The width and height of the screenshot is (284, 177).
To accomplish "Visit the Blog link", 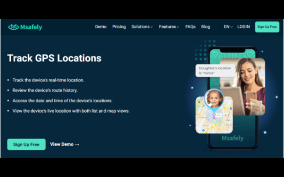I will pos(206,27).
